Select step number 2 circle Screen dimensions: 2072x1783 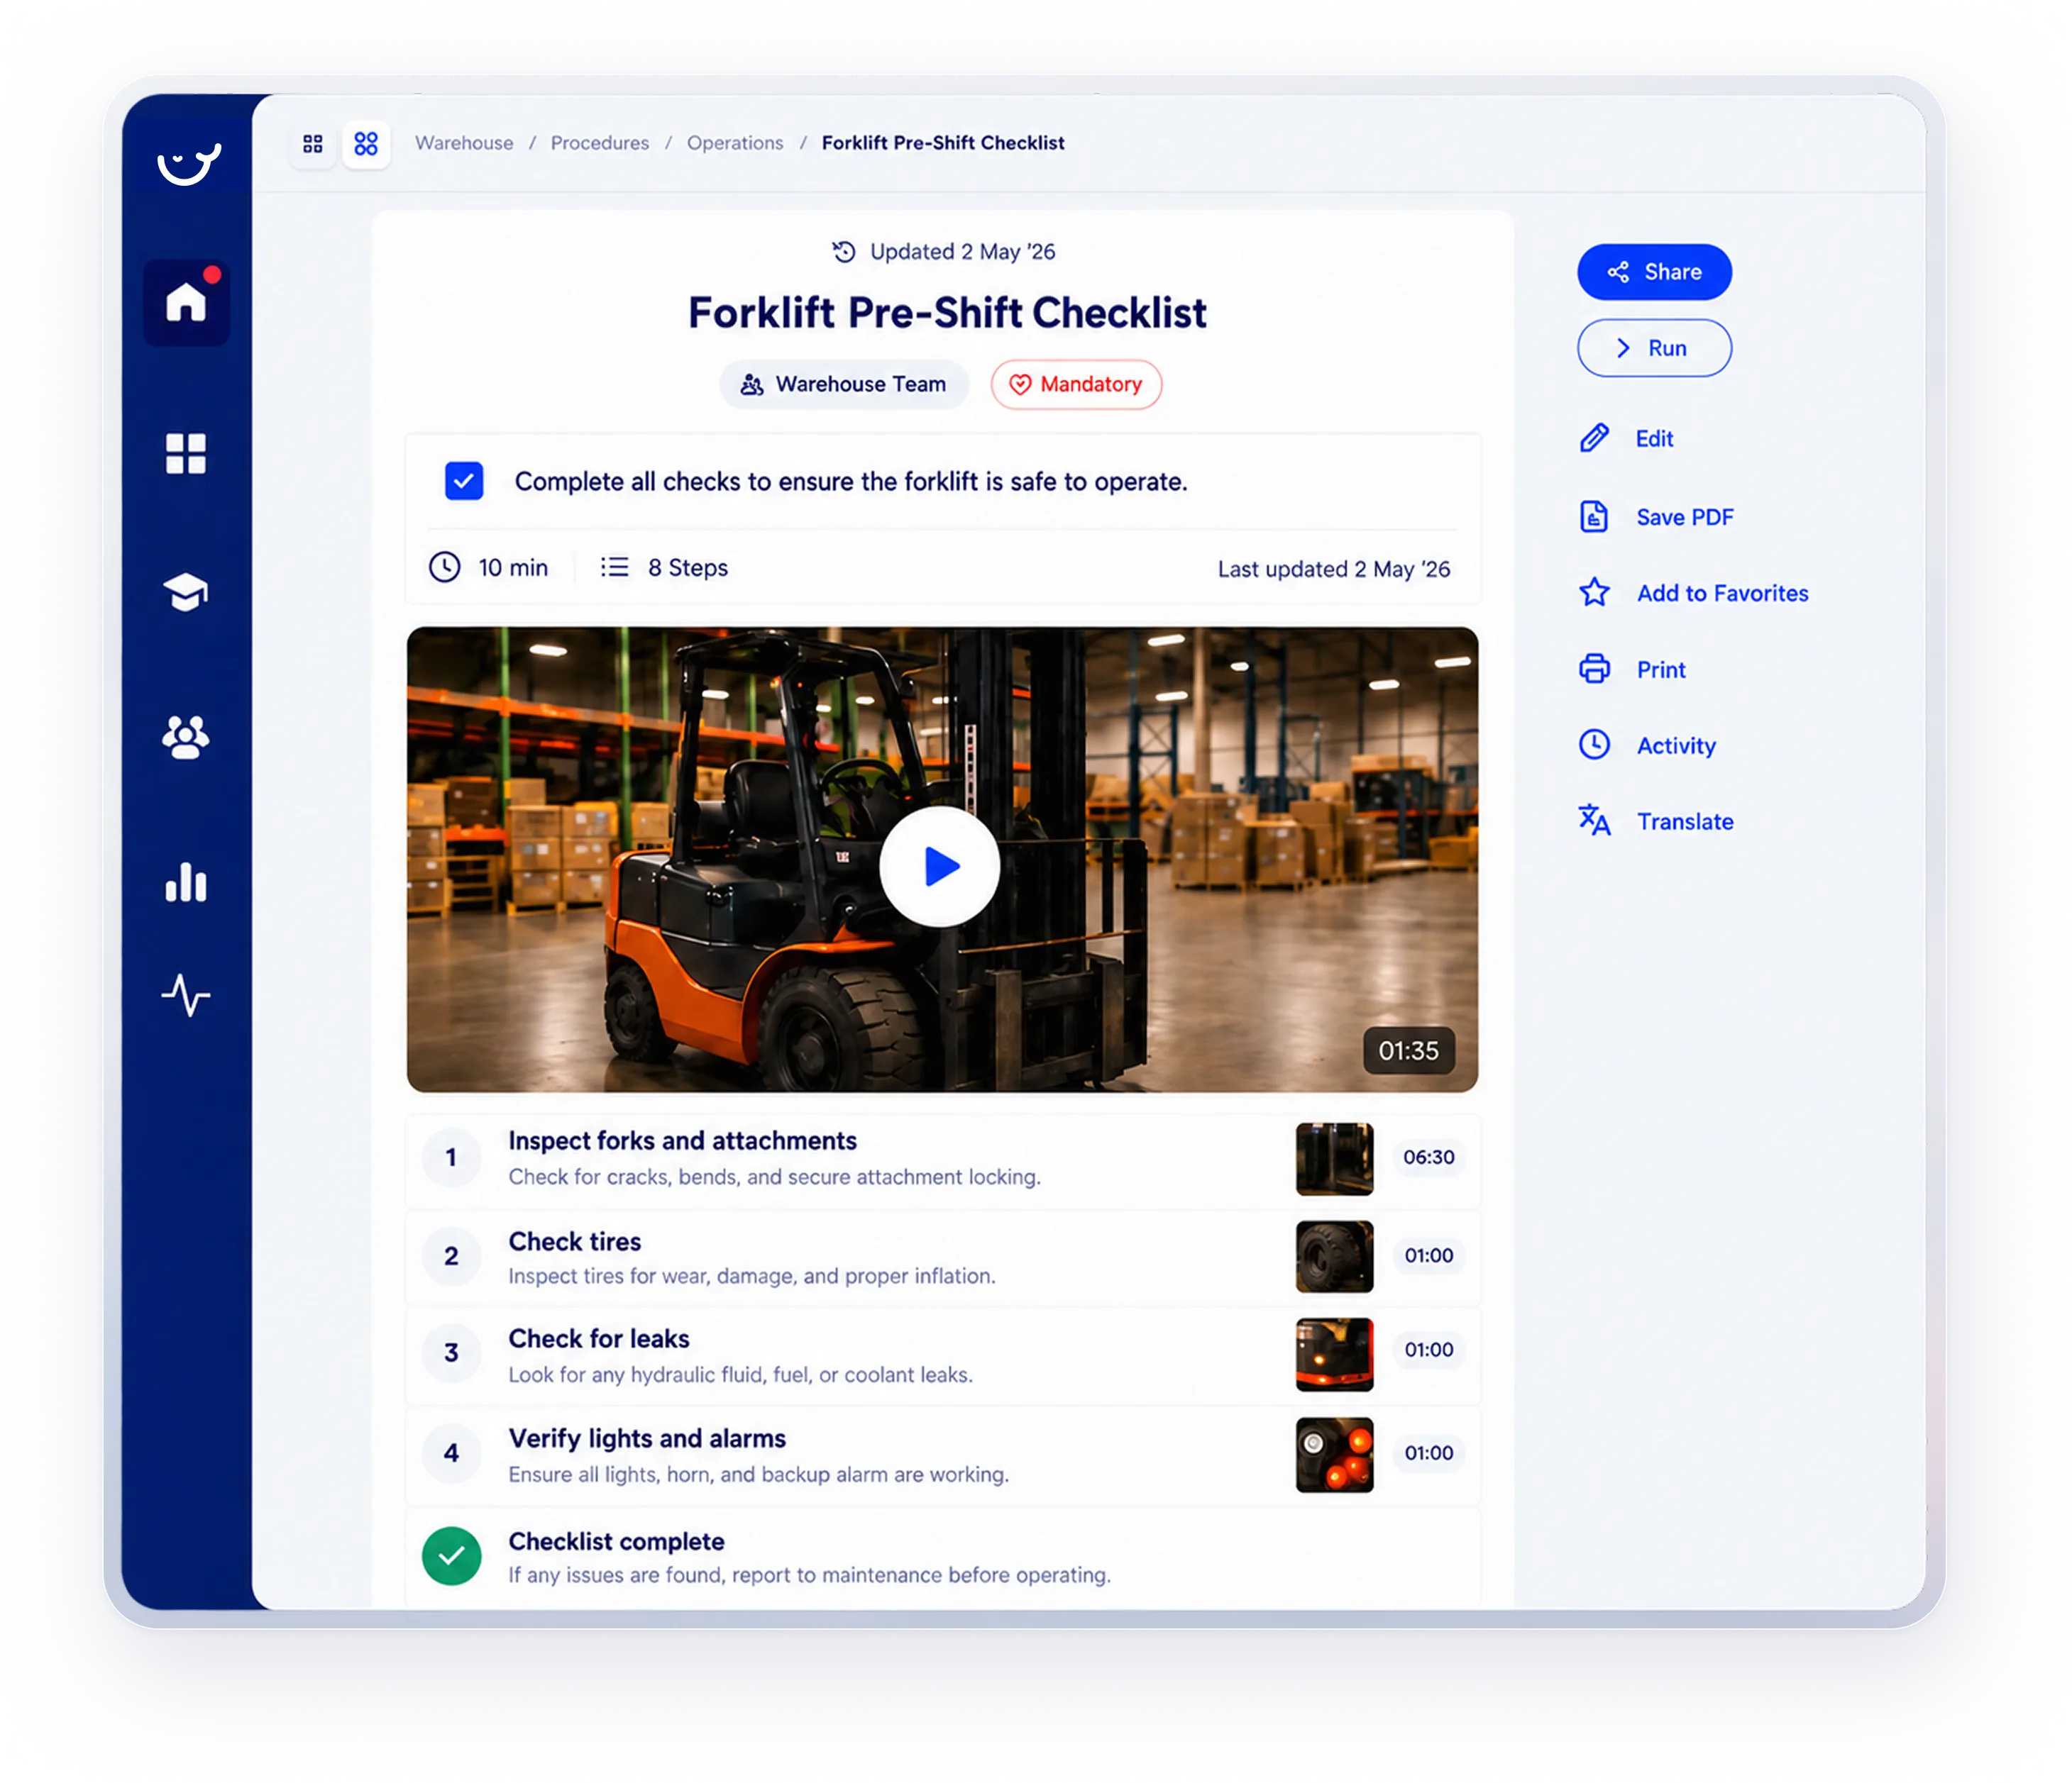pos(452,1256)
